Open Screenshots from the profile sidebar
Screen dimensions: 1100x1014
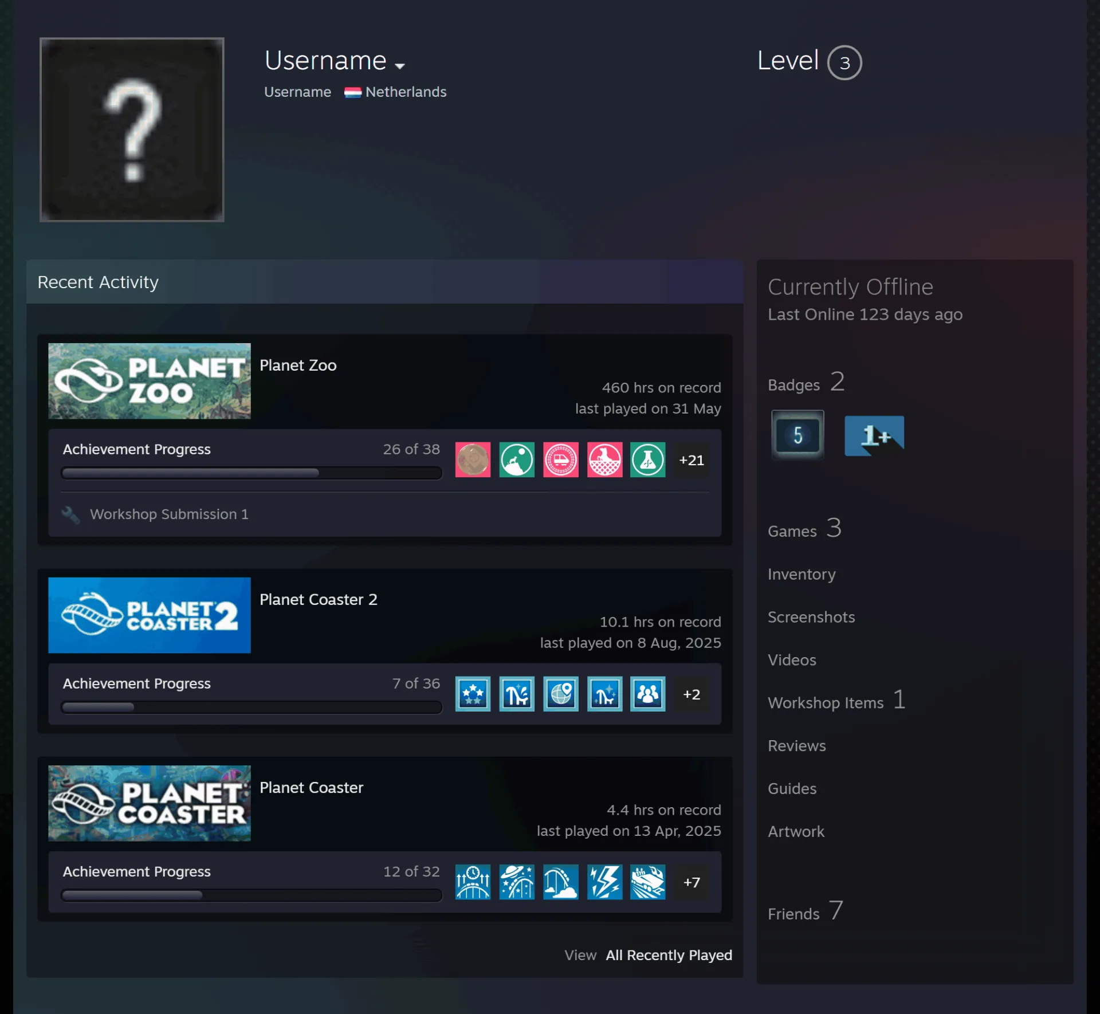coord(811,617)
